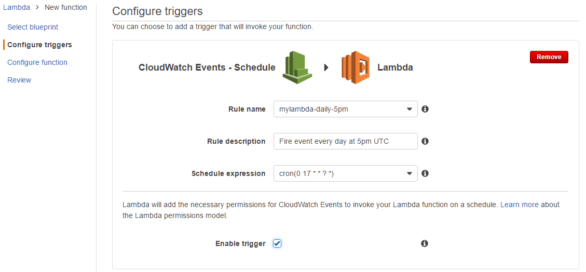This screenshot has height=272, width=586.
Task: Jump to the Review step
Action: [x=19, y=80]
